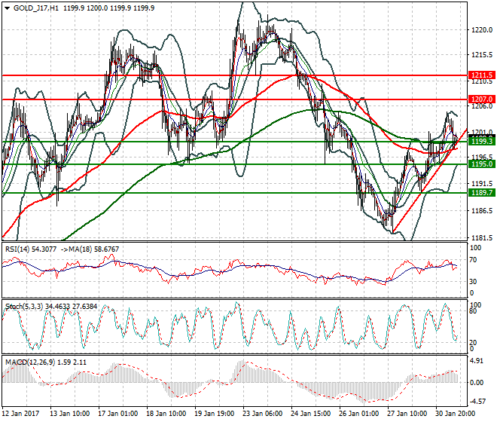Select the 13 Jan 10:00 time axis label
The height and width of the screenshot is (422, 497).
(70, 414)
